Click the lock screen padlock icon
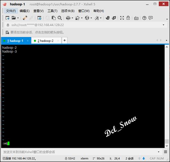170x162 pixels. click(x=128, y=18)
